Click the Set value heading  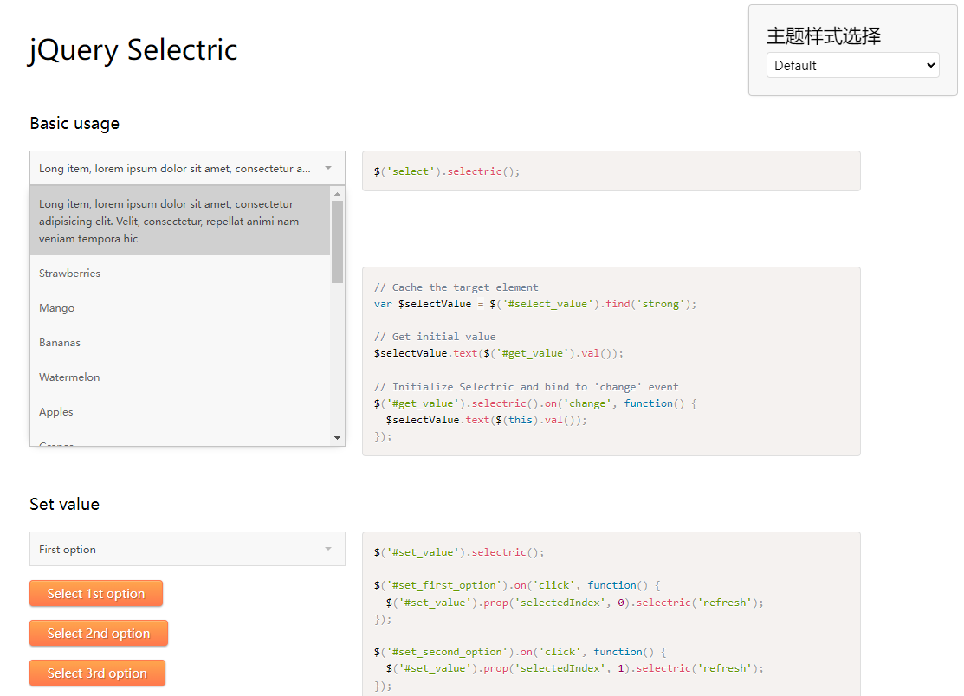pyautogui.click(x=65, y=505)
